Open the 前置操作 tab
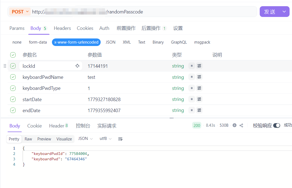 tap(126, 28)
